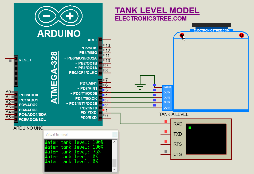Image resolution: width=254 pixels, height=174 pixels.
Task: Click the TANK-A LEVEL component label
Action: click(x=174, y=114)
